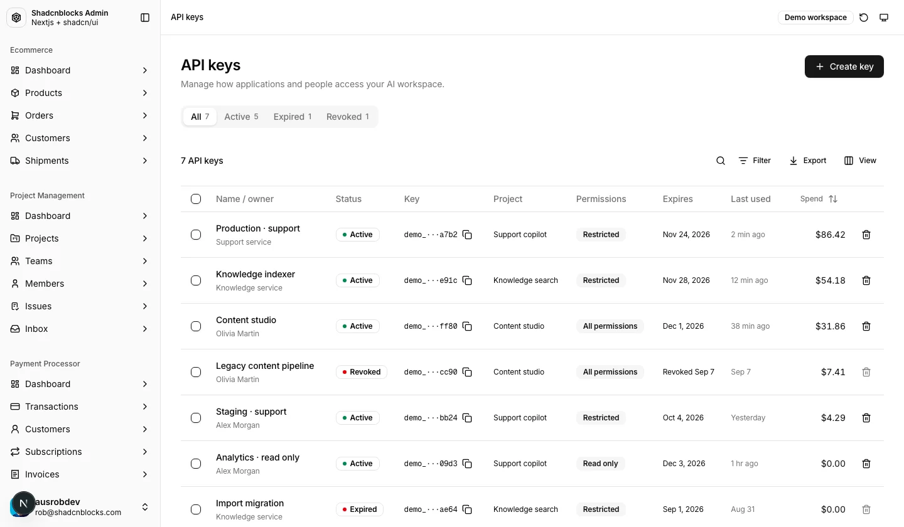
Task: Sort by the Spend column arrows
Action: coord(833,199)
